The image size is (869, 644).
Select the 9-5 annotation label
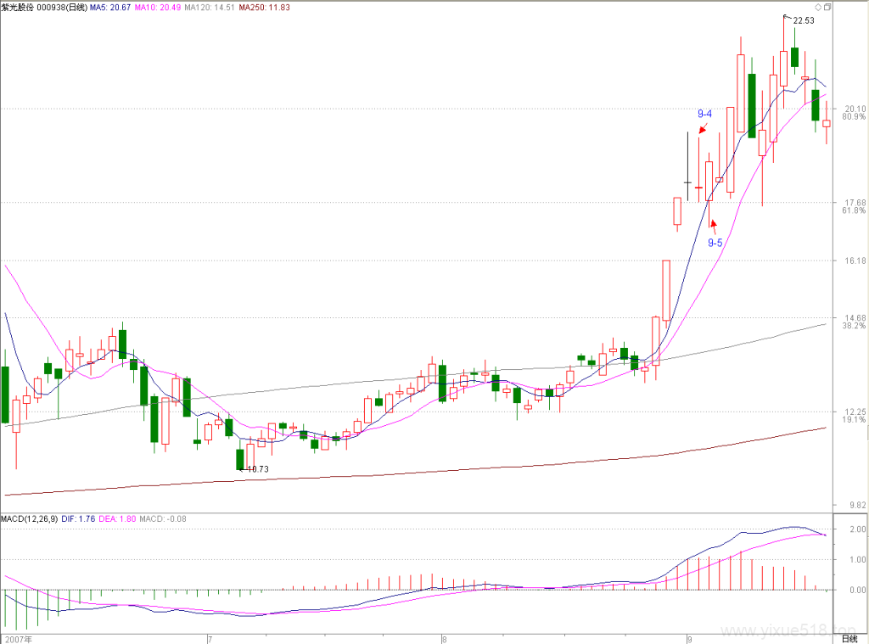(x=715, y=243)
